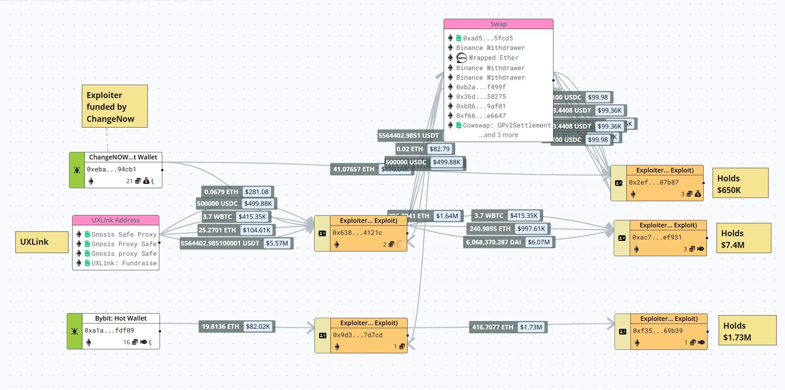Image resolution: width=785 pixels, height=390 pixels.
Task: Click the bug icon on ChangeNOW wallet node
Action: click(x=77, y=170)
